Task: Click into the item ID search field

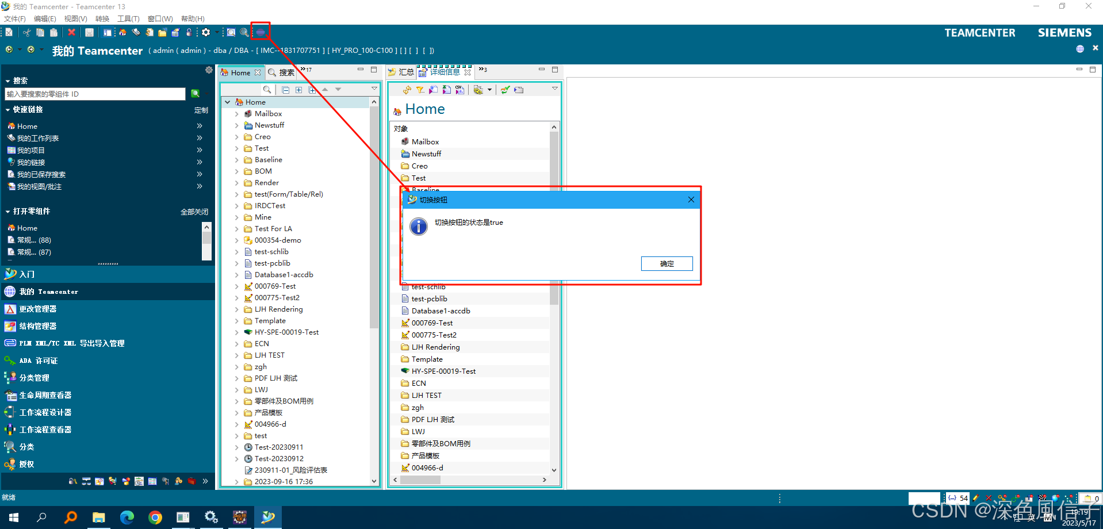Action: [95, 94]
